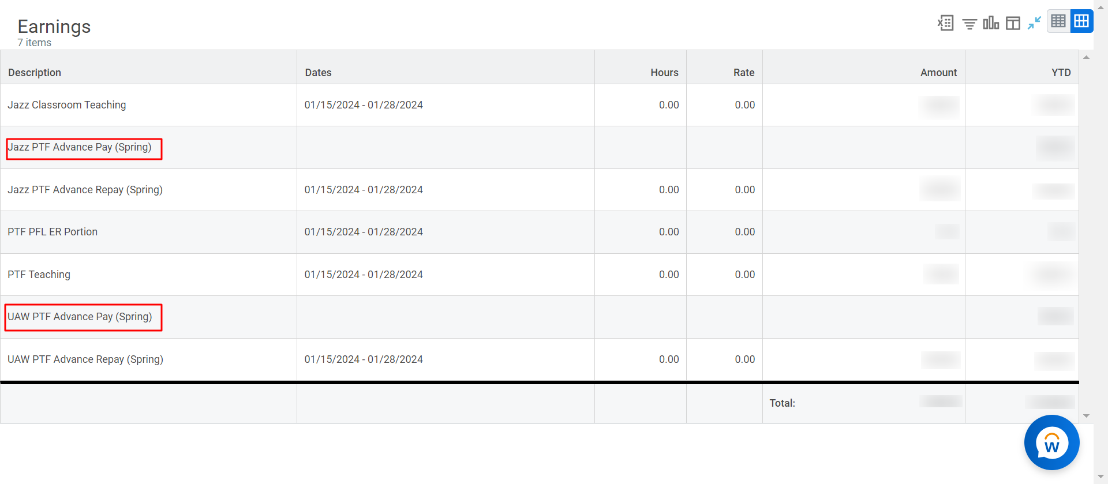Switch to the compact grid view toggle
Screen dimensions: 1108x484
1058,21
